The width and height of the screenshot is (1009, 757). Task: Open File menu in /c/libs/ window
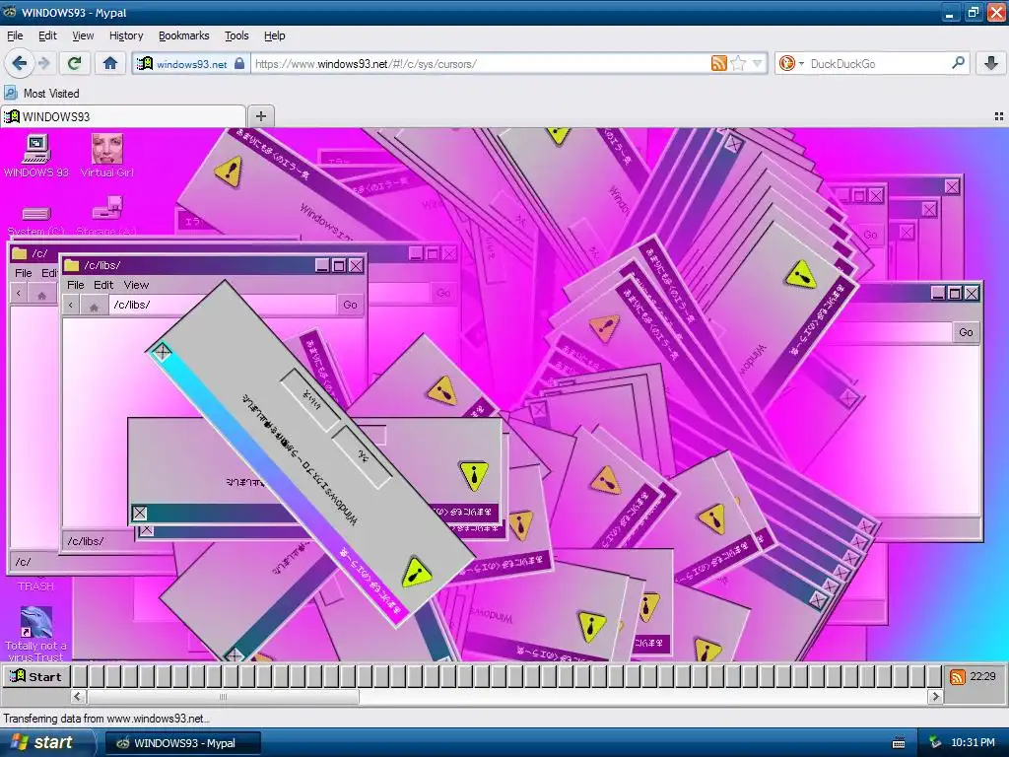(x=75, y=285)
